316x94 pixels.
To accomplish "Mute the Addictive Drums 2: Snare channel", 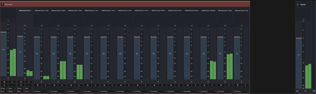I will (x=54, y=85).
